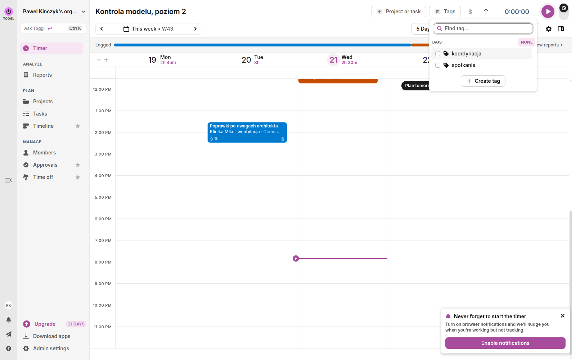This screenshot has width=576, height=360.
Task: Open Tasks in sidebar
Action: click(x=51, y=114)
